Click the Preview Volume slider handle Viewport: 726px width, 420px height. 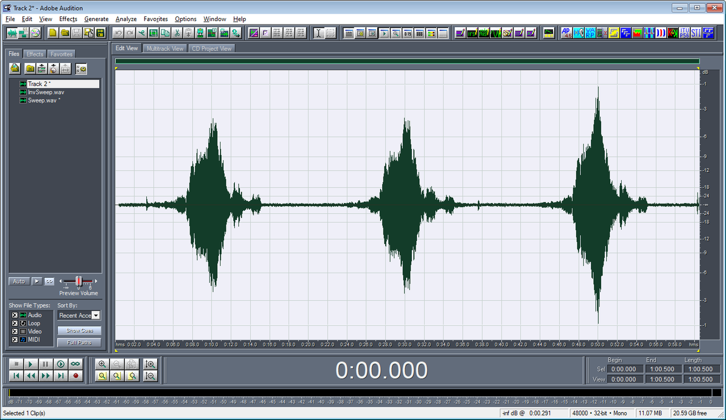click(79, 281)
